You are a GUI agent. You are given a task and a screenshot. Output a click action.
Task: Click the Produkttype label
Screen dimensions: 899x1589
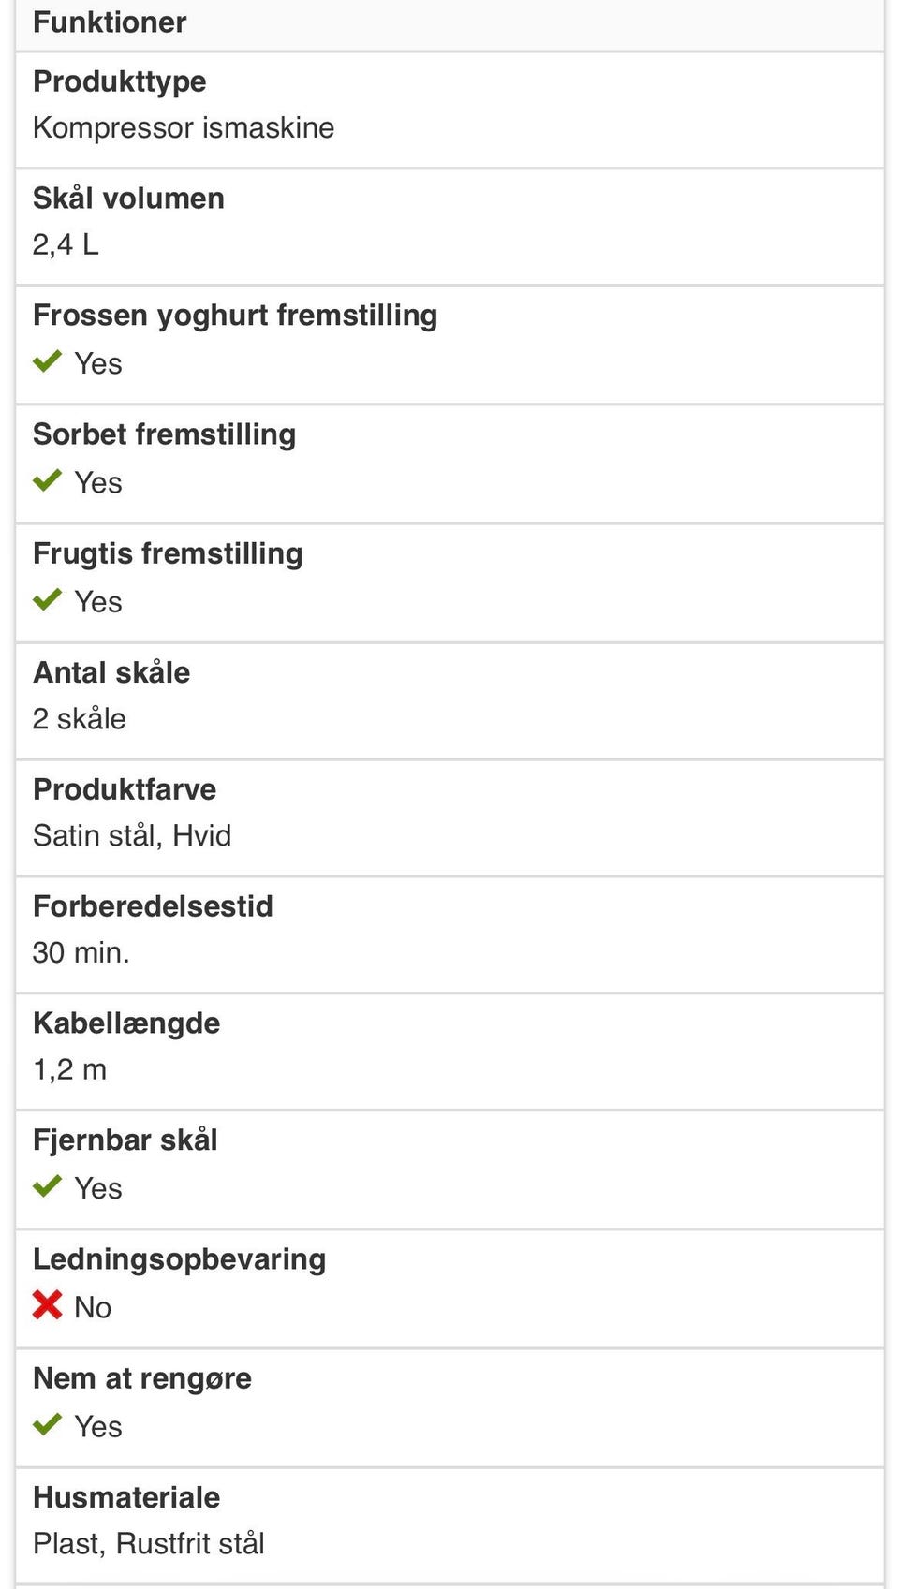tap(120, 81)
